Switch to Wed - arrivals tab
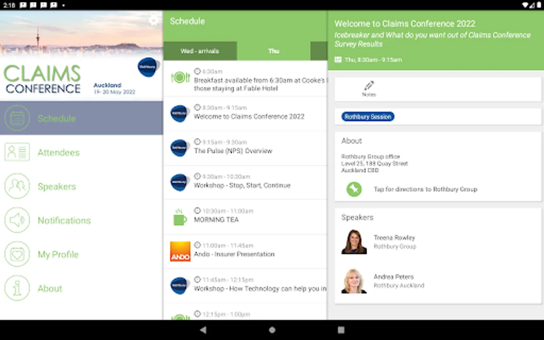 (200, 51)
